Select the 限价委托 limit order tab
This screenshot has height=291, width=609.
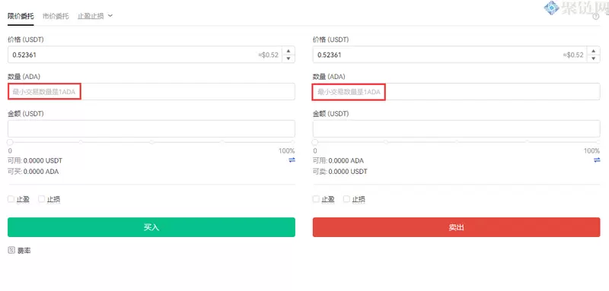tap(21, 16)
